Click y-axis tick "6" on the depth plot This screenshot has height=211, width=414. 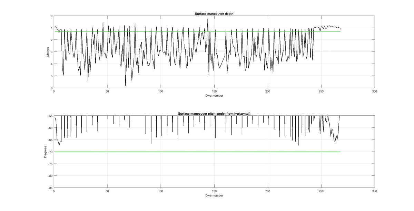(x=52, y=88)
